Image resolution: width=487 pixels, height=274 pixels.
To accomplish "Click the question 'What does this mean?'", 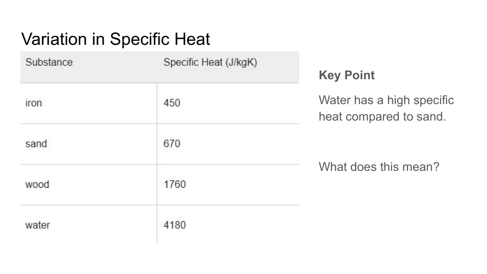I will pos(379,167).
